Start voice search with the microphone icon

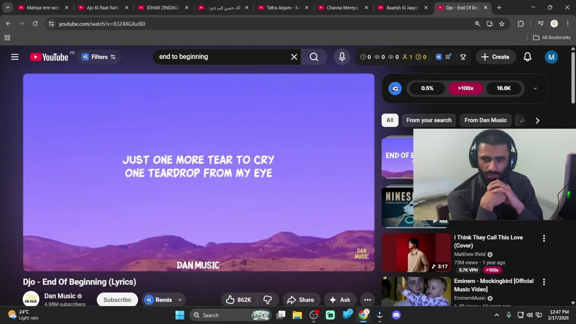342,57
